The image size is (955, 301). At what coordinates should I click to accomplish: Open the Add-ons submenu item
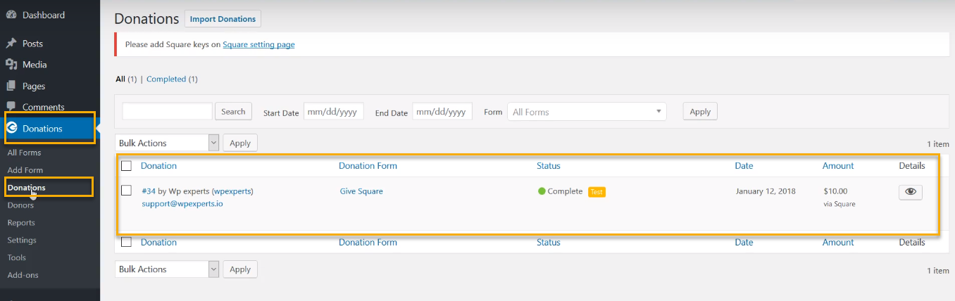[23, 275]
